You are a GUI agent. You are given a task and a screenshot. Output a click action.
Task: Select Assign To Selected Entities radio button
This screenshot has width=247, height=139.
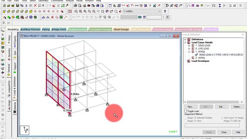click(x=186, y=118)
